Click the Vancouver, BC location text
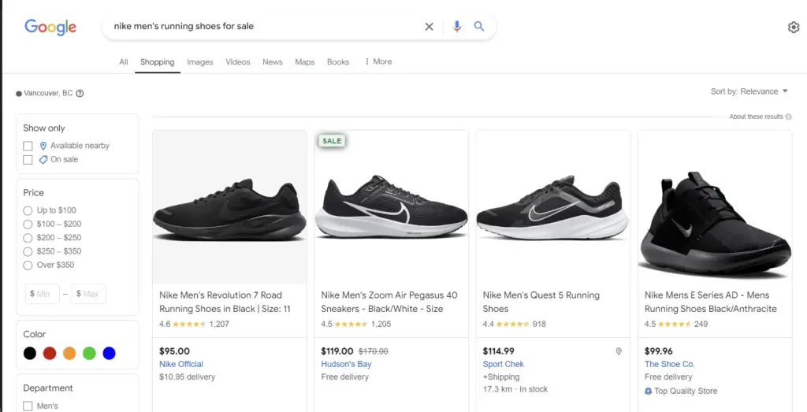 point(48,94)
